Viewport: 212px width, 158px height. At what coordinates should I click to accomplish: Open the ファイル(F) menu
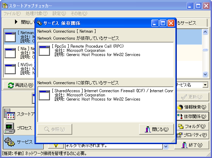click(x=12, y=14)
